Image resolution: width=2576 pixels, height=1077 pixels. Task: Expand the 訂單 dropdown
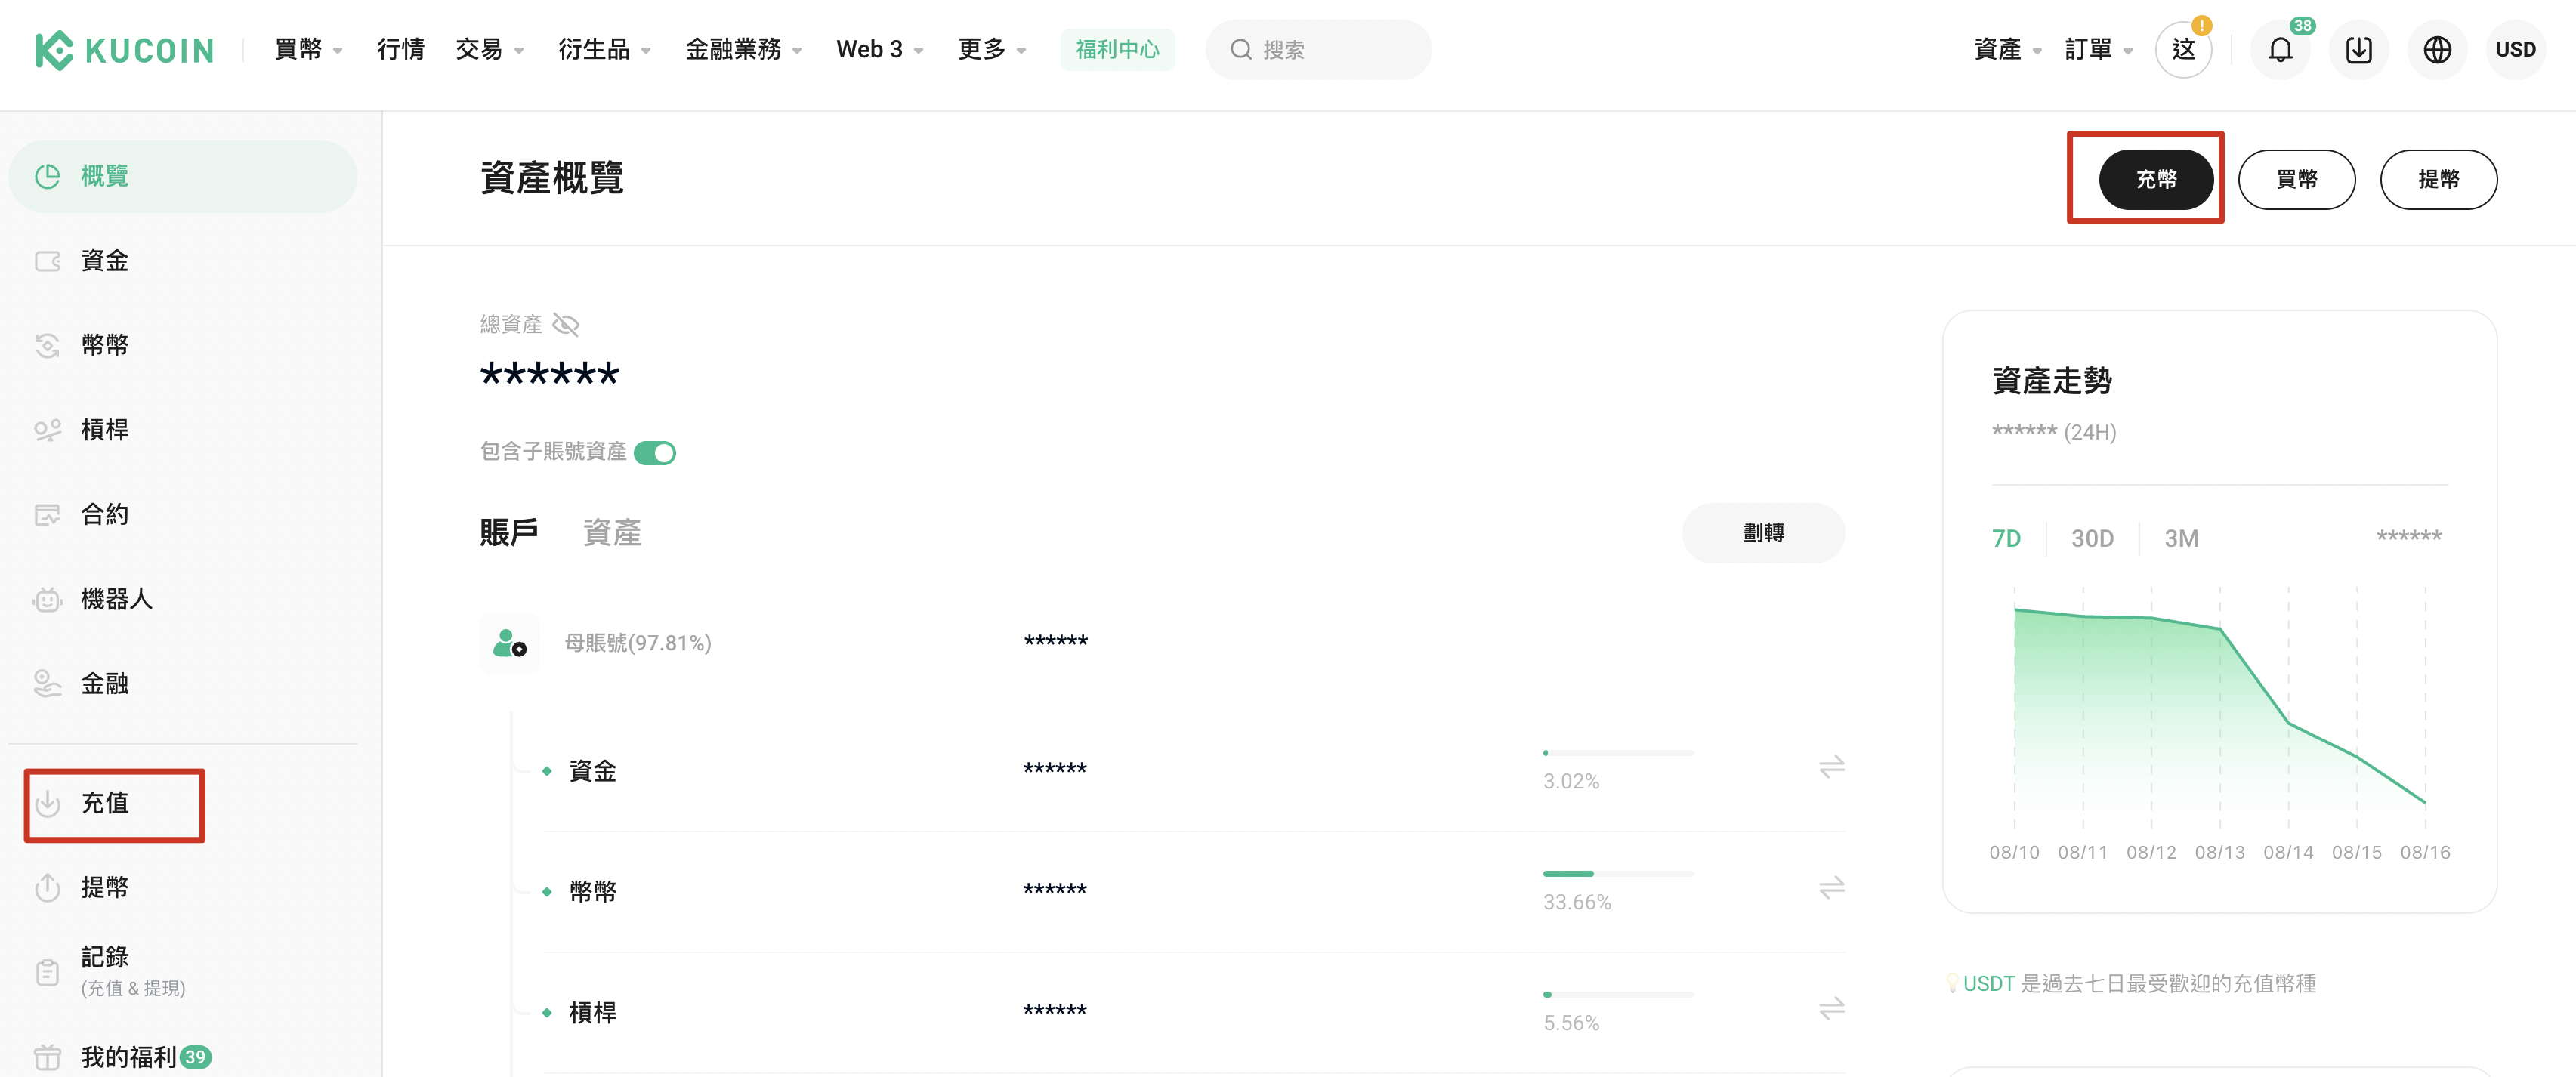point(2099,49)
